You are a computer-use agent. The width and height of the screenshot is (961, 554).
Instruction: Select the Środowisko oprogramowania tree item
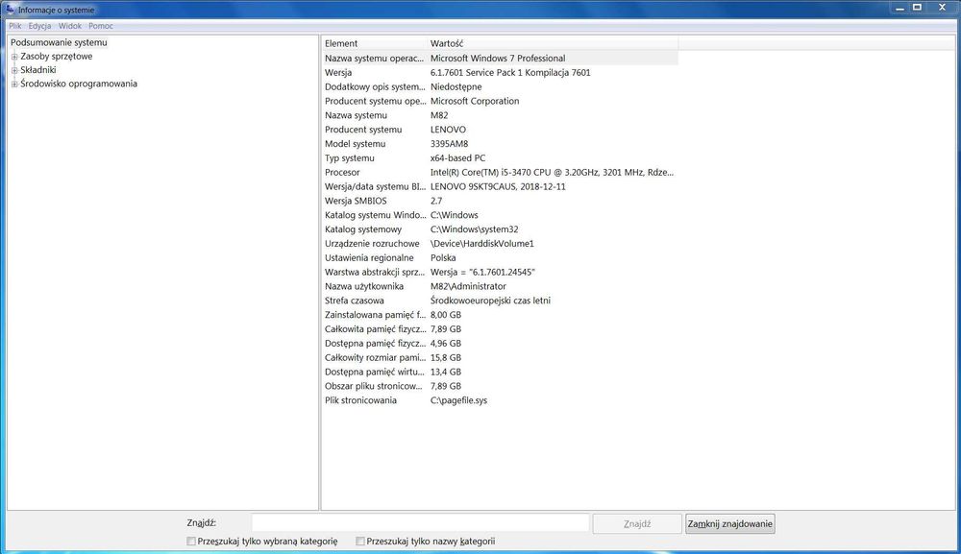coord(79,84)
